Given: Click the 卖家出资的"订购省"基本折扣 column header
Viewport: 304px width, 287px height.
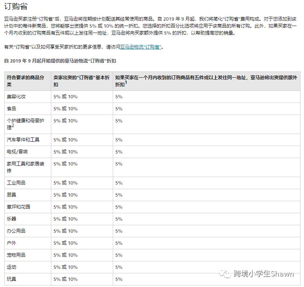Looking at the screenshot, I should [82, 81].
